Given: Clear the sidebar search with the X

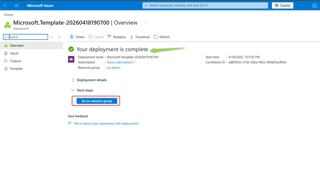Looking at the screenshot, I should [x=52, y=37].
